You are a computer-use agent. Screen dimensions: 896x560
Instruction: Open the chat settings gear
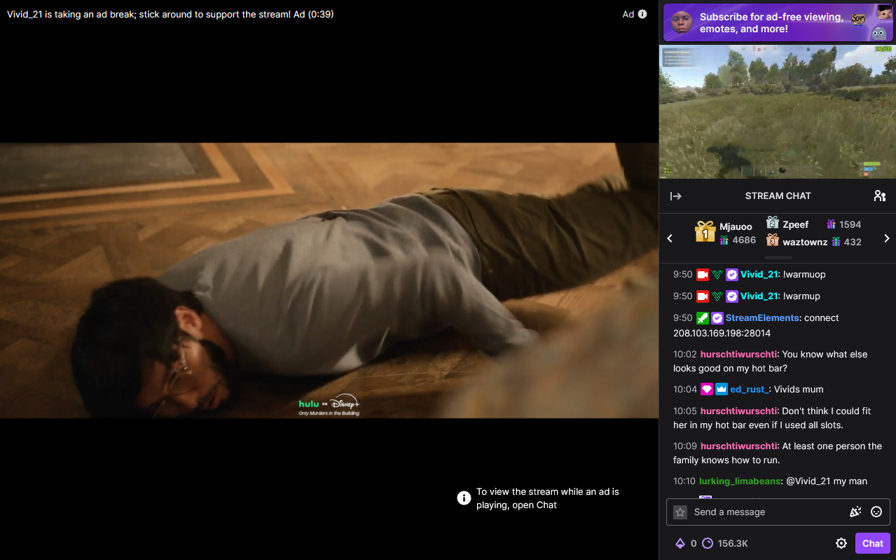(x=841, y=542)
